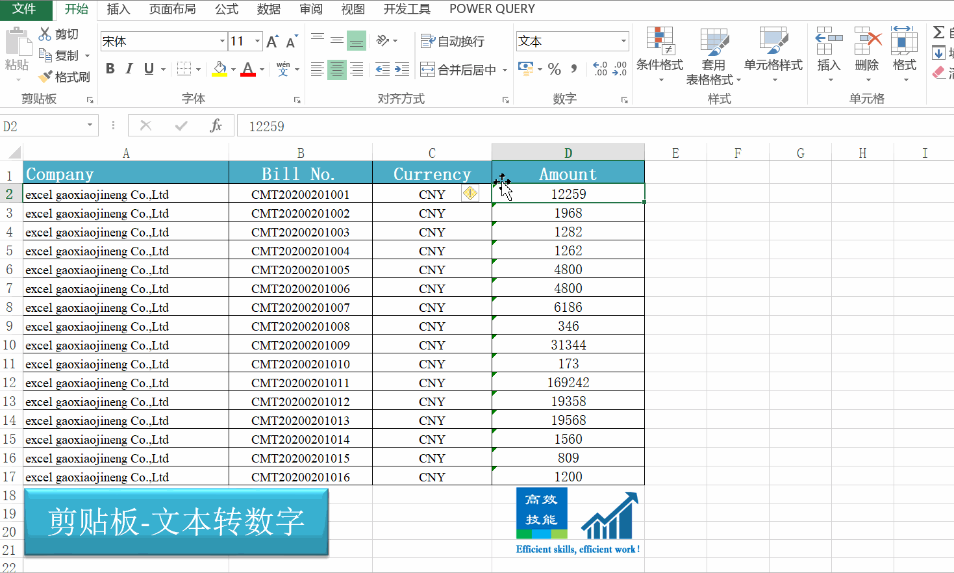This screenshot has width=954, height=573.
Task: Increase font size with the large A icon
Action: point(273,42)
